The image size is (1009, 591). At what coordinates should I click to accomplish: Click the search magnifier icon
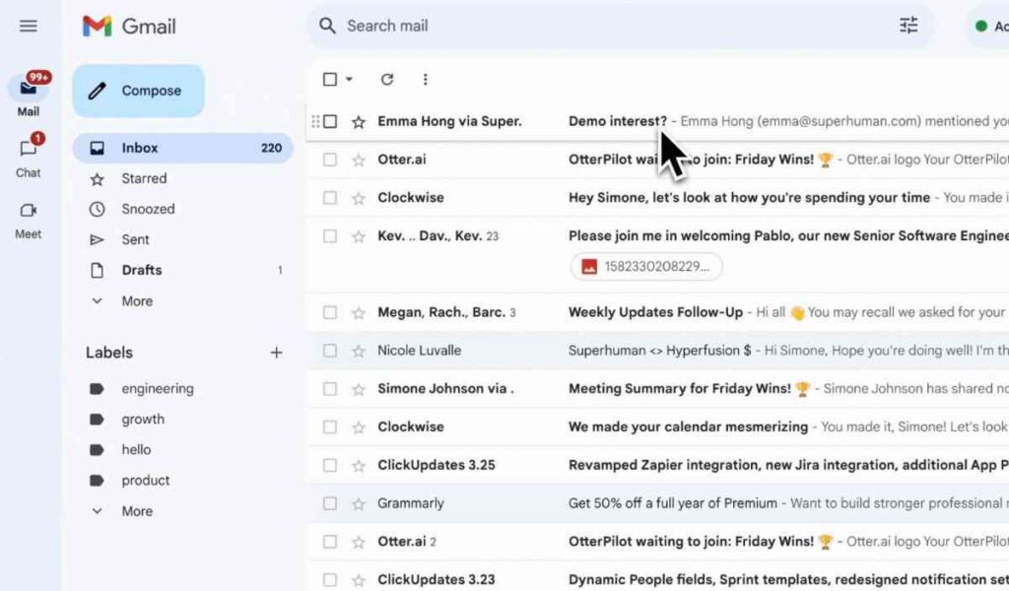coord(327,26)
